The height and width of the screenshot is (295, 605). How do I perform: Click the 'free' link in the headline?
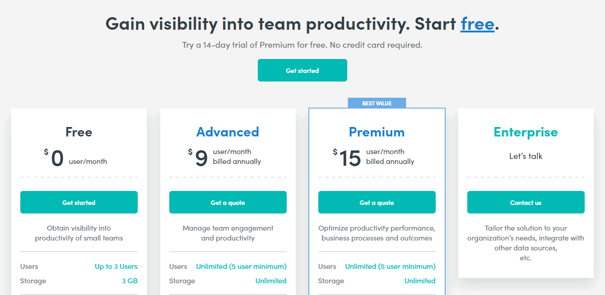coord(477,24)
